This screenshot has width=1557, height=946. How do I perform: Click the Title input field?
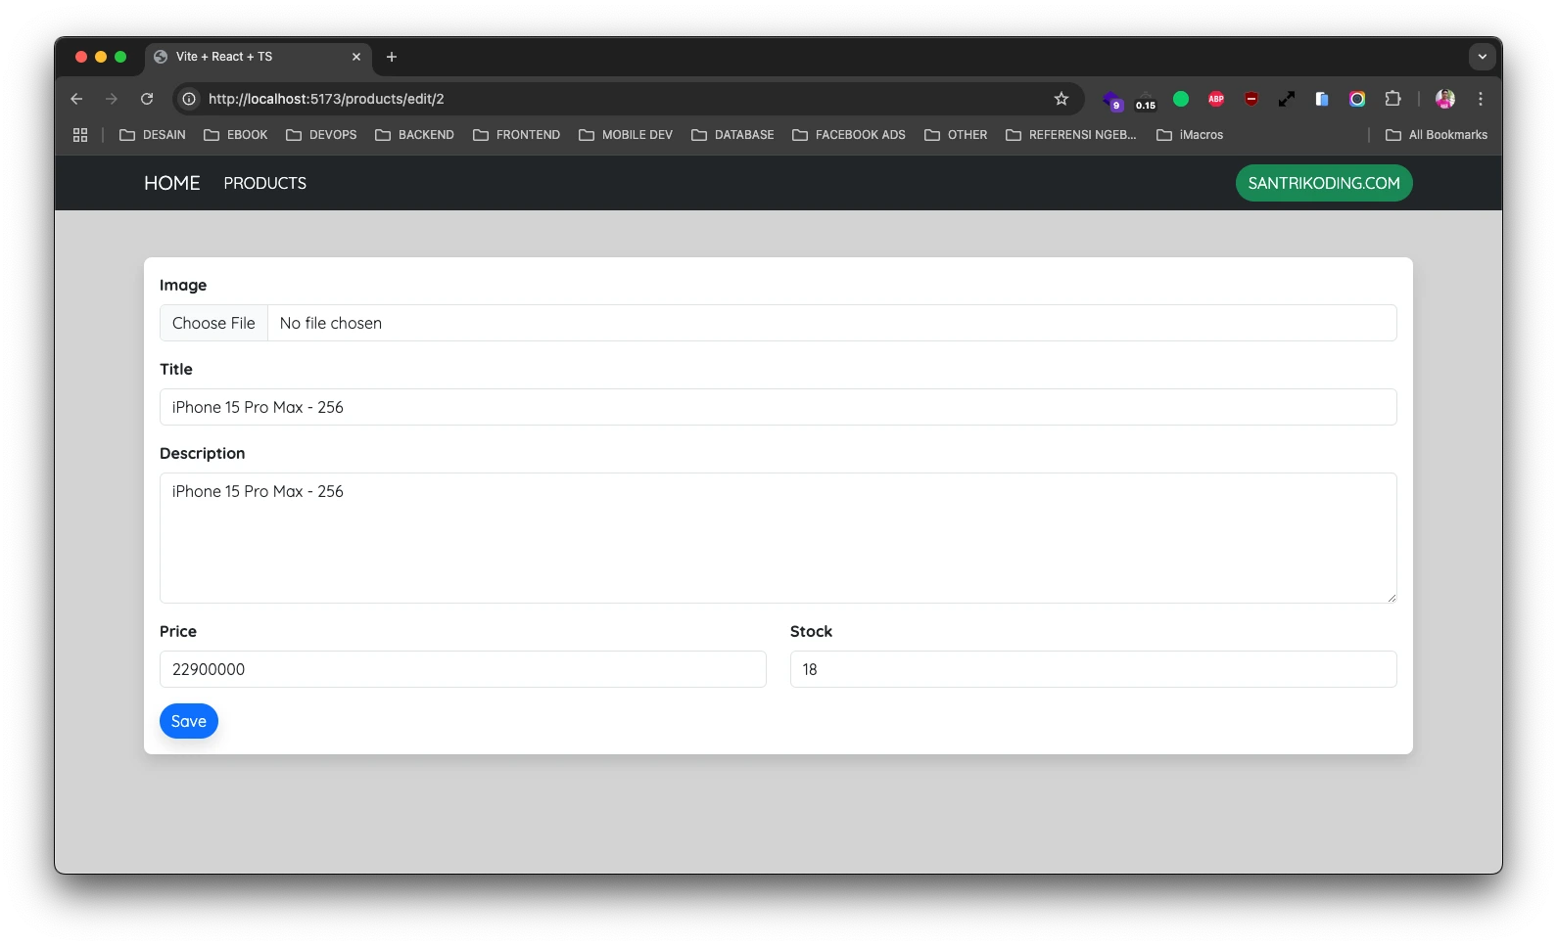tap(778, 407)
